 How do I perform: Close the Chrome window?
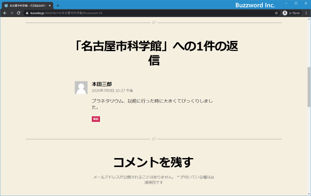[x=305, y=3]
